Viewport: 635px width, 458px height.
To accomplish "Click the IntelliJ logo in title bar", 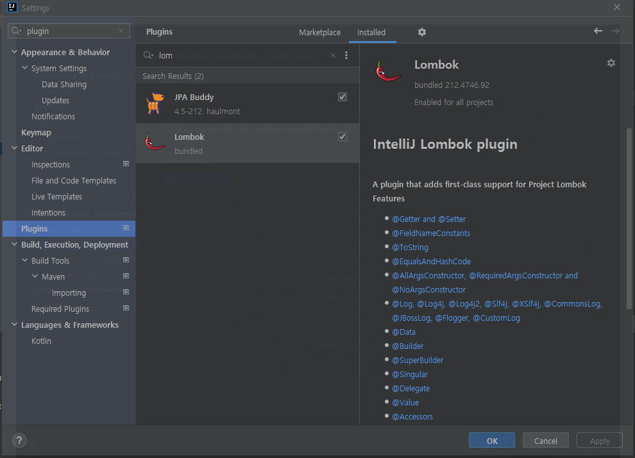I will pyautogui.click(x=12, y=7).
